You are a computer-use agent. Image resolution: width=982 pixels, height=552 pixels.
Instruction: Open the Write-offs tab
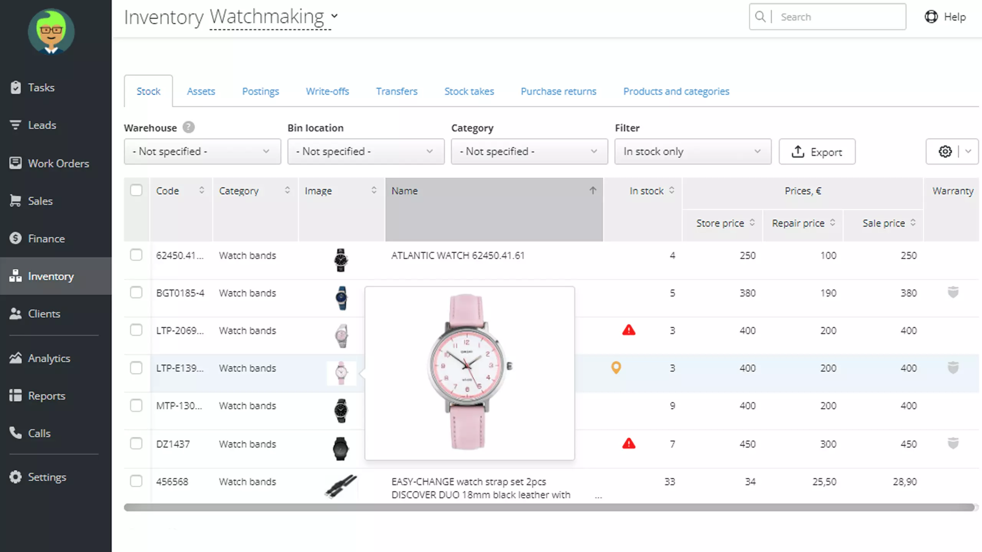[x=327, y=91]
